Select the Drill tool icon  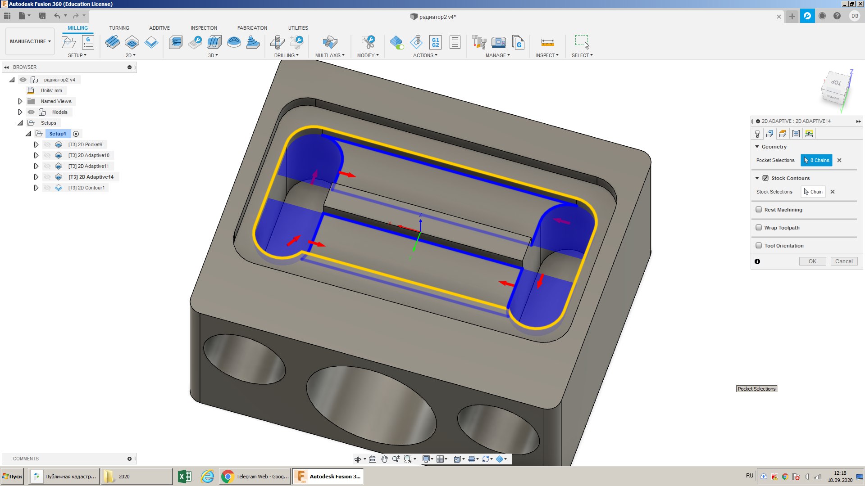tap(278, 42)
